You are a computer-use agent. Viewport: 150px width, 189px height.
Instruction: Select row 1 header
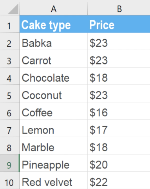pyautogui.click(x=10, y=24)
